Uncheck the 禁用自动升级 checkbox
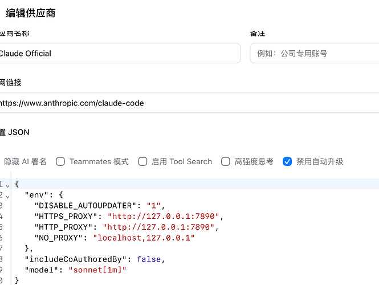Screen dimensions: 379x285 click(x=287, y=161)
